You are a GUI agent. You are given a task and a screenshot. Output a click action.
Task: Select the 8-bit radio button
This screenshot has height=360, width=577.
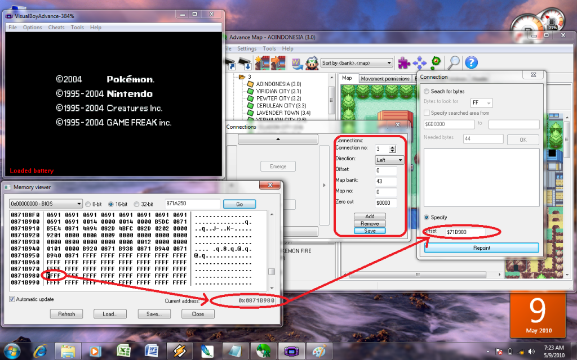tap(88, 204)
